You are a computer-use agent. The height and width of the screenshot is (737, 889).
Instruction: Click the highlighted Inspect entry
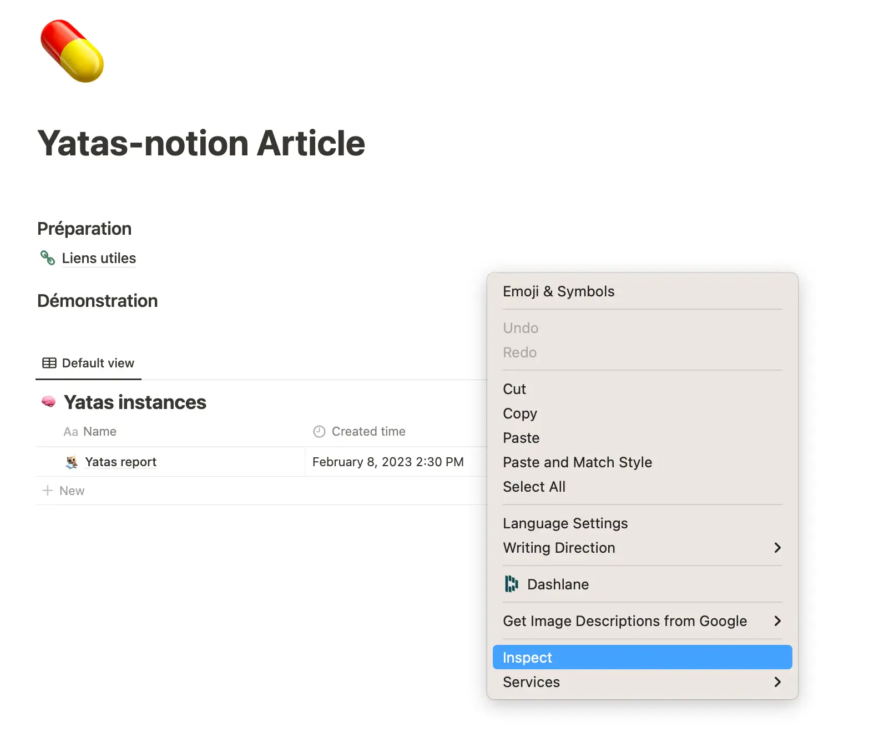click(642, 658)
